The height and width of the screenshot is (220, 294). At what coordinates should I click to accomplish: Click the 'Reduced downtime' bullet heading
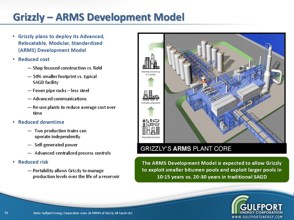coord(41,122)
